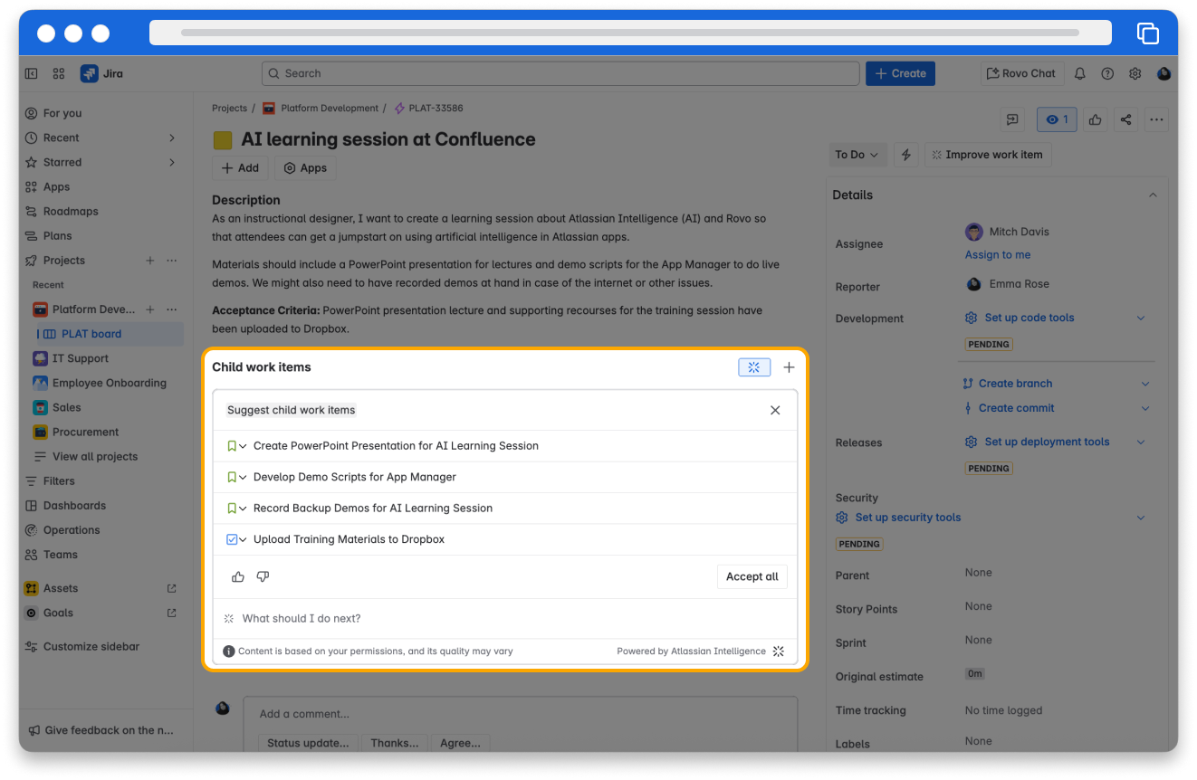
Task: Click the AI suggest child work items icon
Action: point(754,367)
